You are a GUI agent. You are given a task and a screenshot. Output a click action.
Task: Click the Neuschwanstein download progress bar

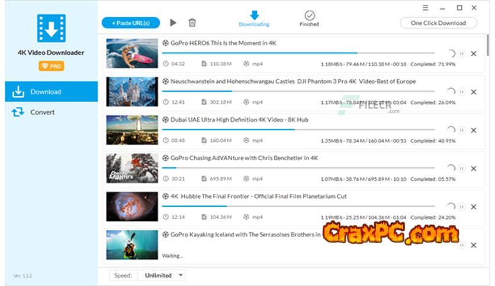(298, 91)
